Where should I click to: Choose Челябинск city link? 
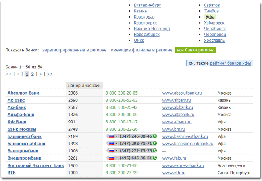pyautogui.click(x=215, y=29)
